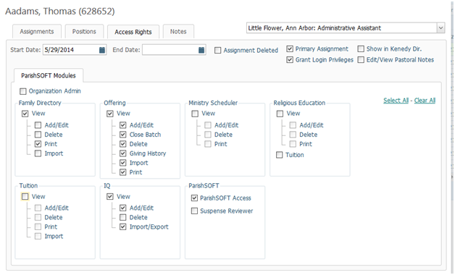Enable Family Directory Import checkbox

click(x=38, y=153)
